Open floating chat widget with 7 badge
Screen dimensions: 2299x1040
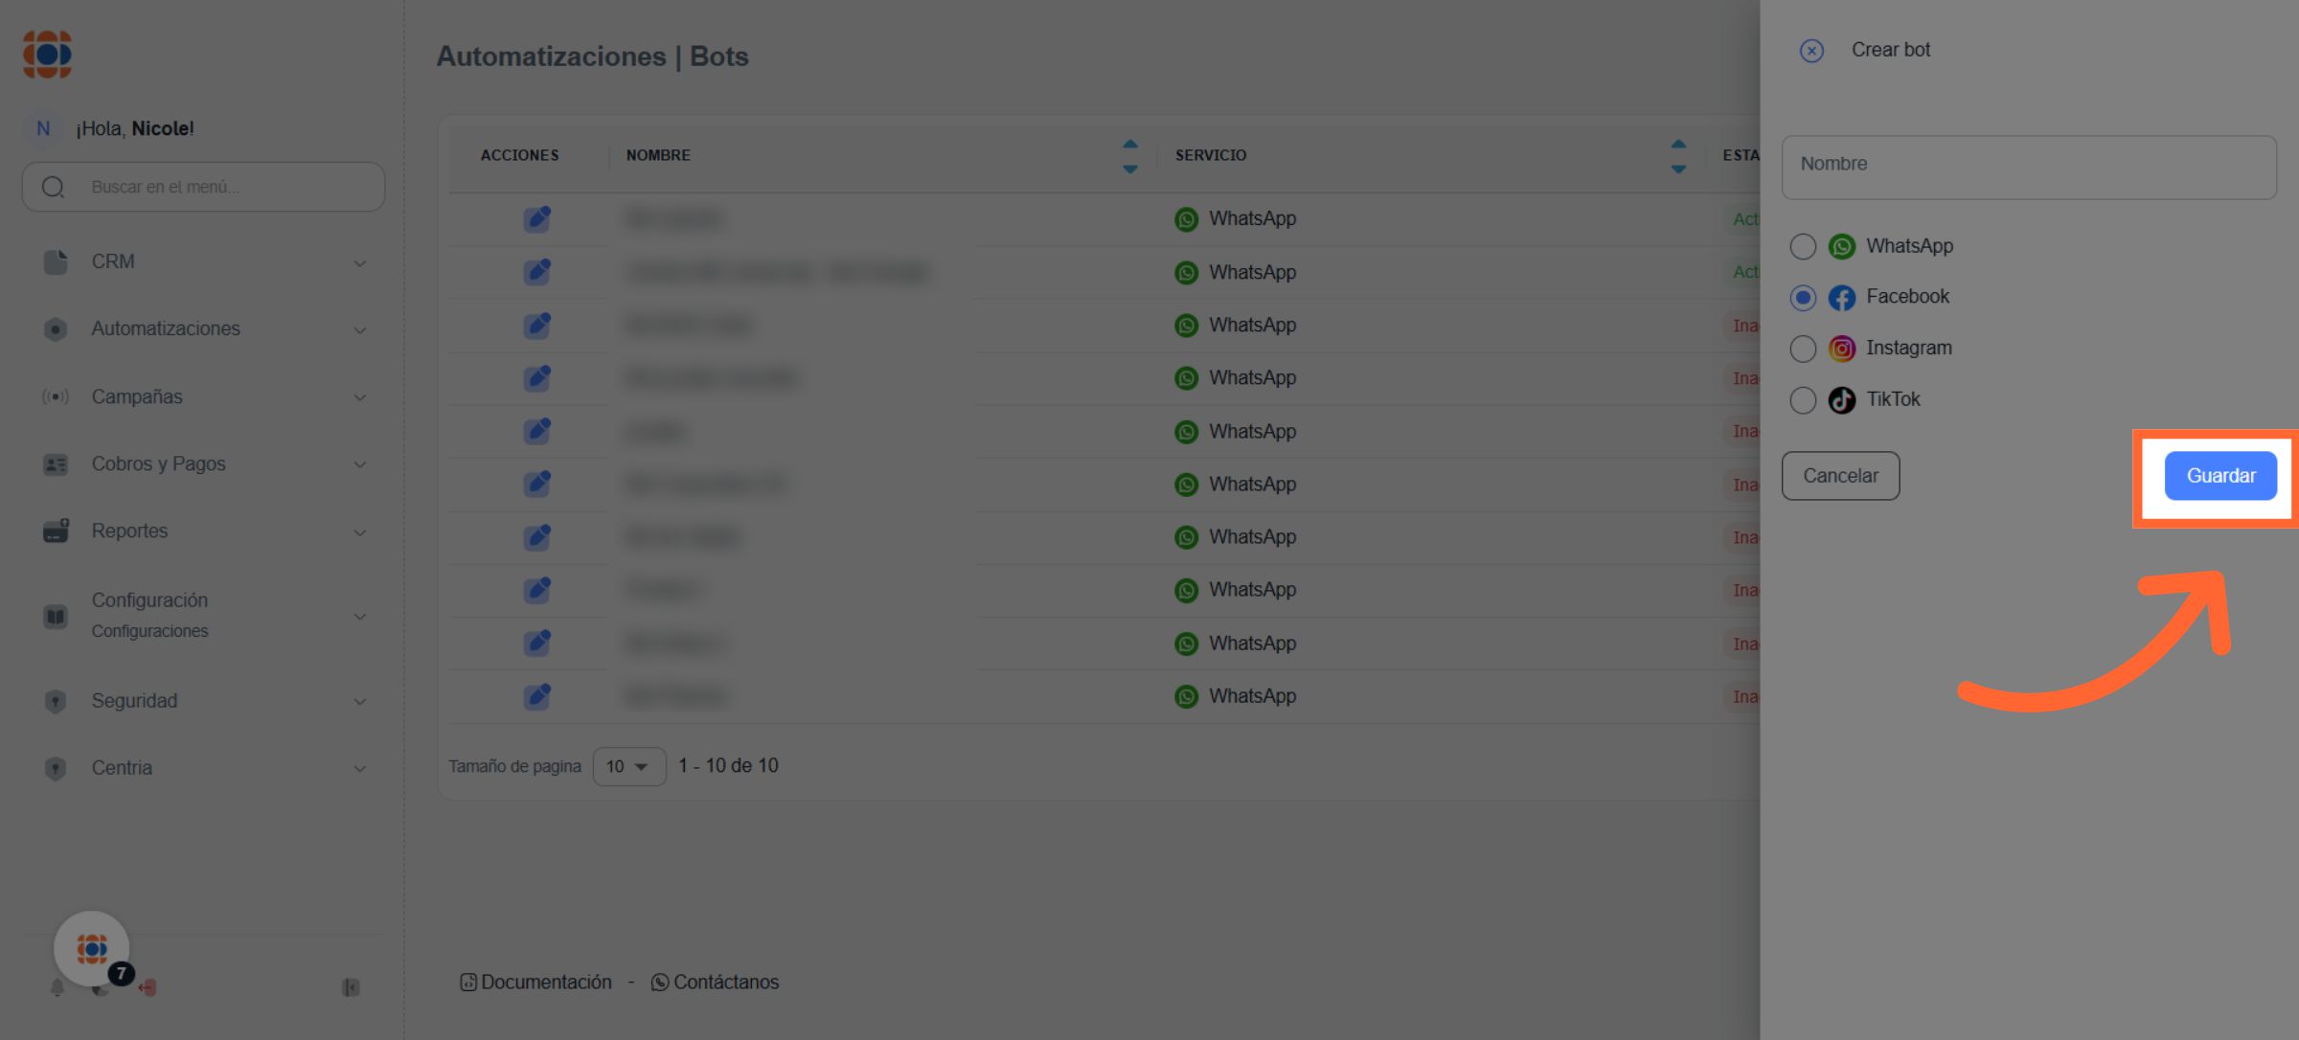pyautogui.click(x=92, y=949)
